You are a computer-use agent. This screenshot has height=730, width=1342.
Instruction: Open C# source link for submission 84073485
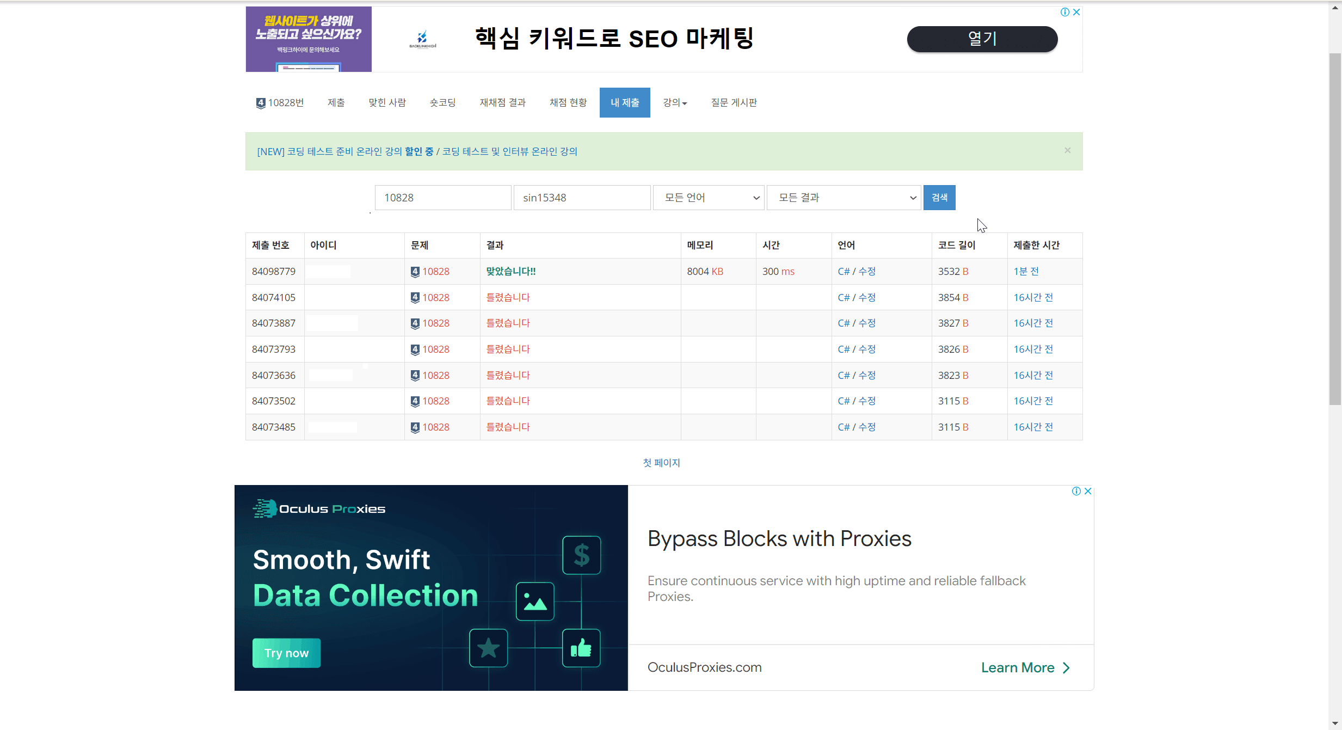(844, 427)
